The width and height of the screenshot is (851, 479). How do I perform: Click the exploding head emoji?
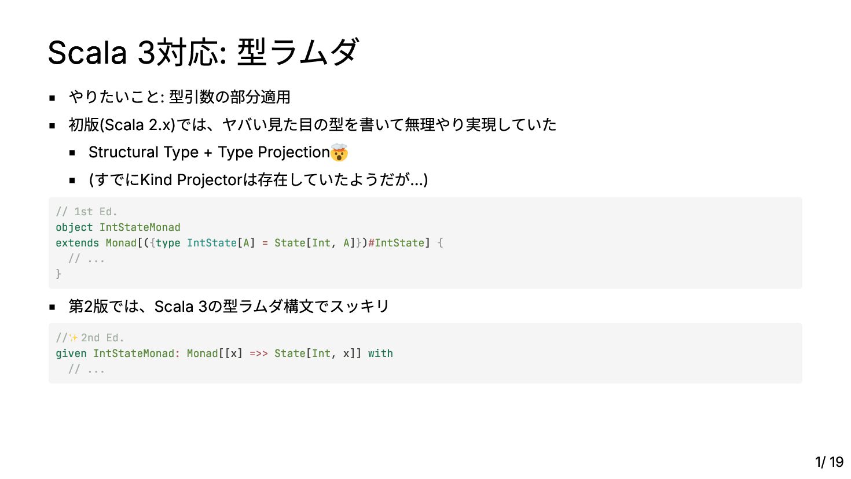click(339, 152)
